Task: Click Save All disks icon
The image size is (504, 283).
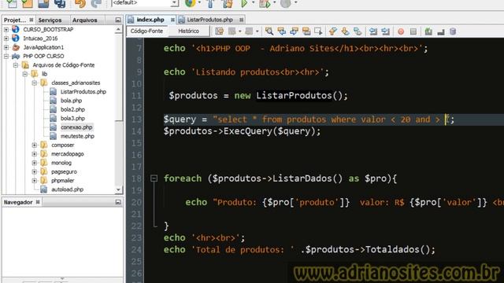Action: coord(60,3)
